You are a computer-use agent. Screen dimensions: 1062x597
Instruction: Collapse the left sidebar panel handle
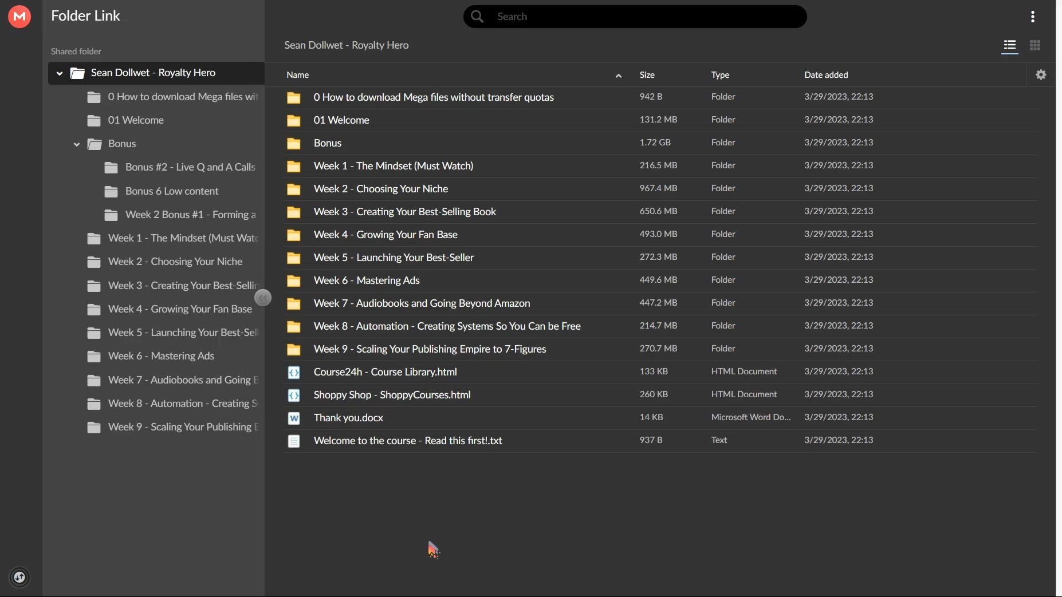(x=263, y=298)
